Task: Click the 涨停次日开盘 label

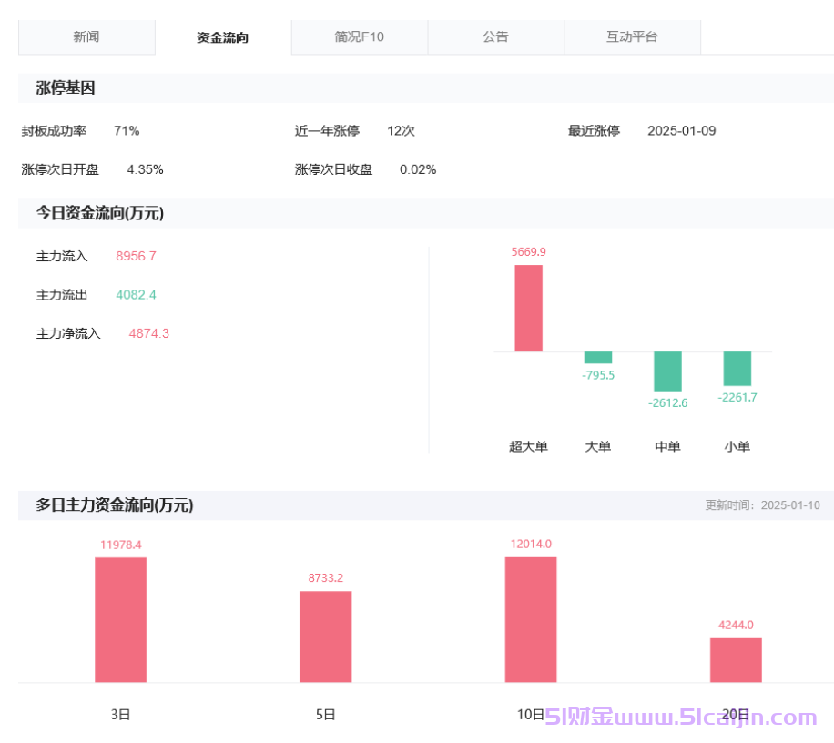Action: point(60,169)
